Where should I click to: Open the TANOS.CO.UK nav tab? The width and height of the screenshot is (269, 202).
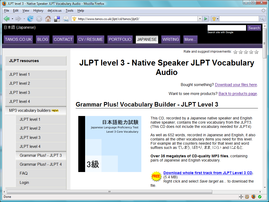[x=18, y=39]
